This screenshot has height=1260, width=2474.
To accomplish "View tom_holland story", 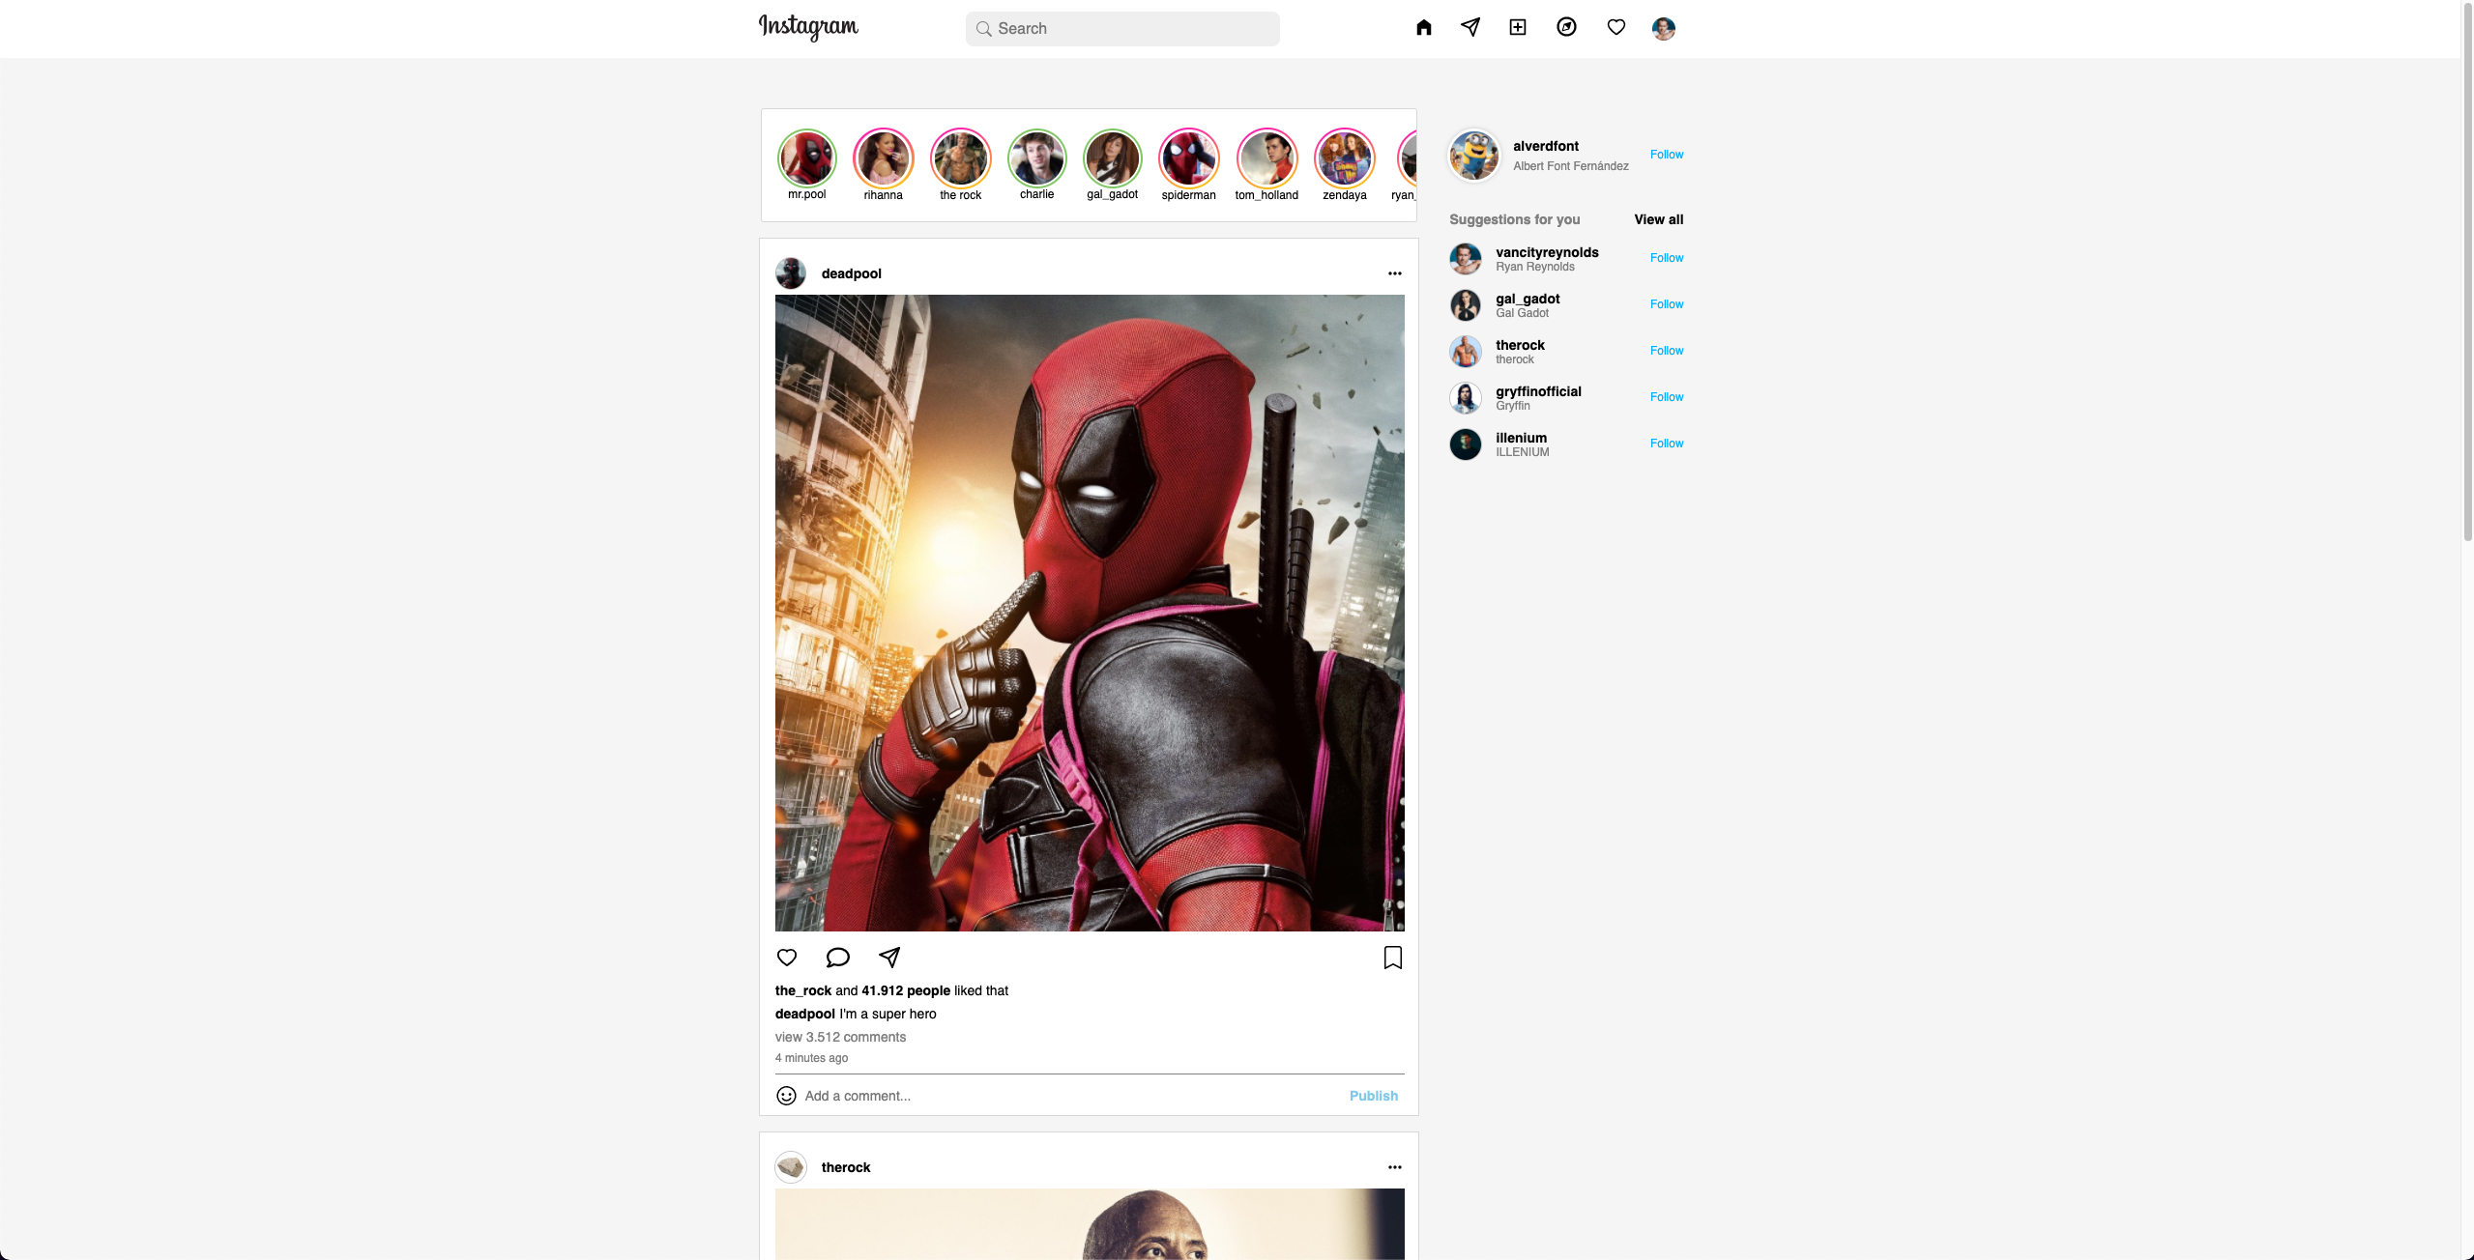I will pos(1266,158).
